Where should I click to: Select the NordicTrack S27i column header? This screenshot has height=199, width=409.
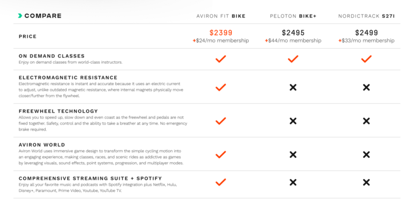click(x=366, y=16)
